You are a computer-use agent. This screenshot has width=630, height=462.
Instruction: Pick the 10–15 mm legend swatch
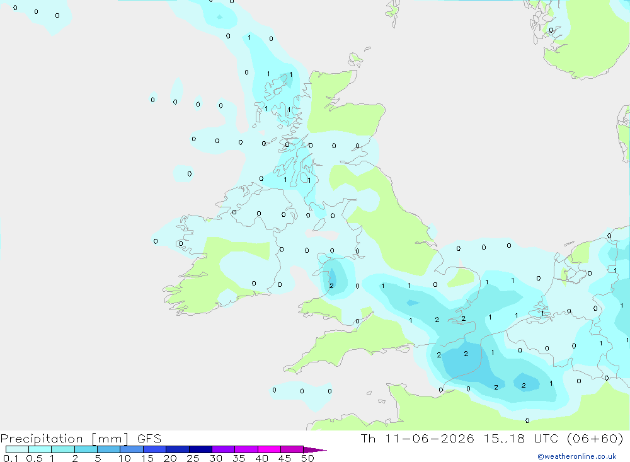point(132,449)
